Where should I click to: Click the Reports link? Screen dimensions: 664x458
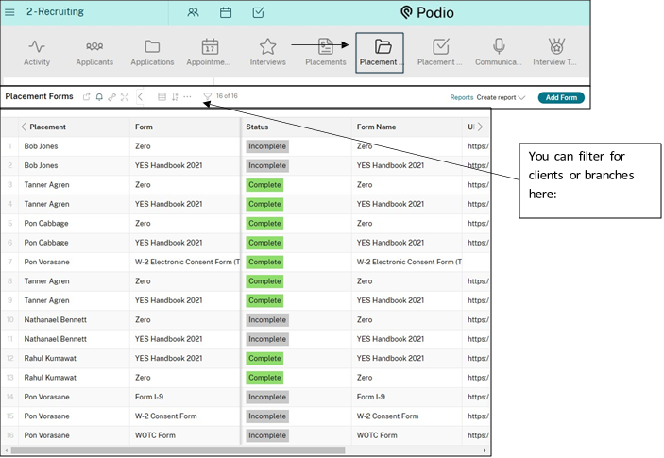(462, 97)
